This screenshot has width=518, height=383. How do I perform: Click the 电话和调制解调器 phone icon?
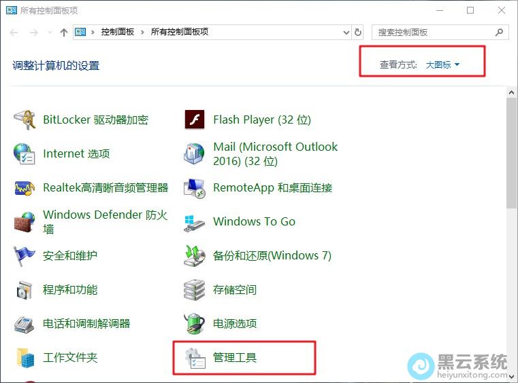tap(24, 325)
